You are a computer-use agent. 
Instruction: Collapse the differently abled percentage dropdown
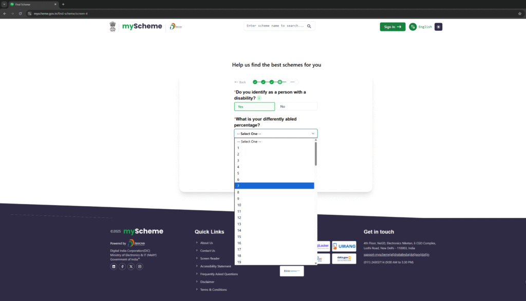pyautogui.click(x=276, y=133)
